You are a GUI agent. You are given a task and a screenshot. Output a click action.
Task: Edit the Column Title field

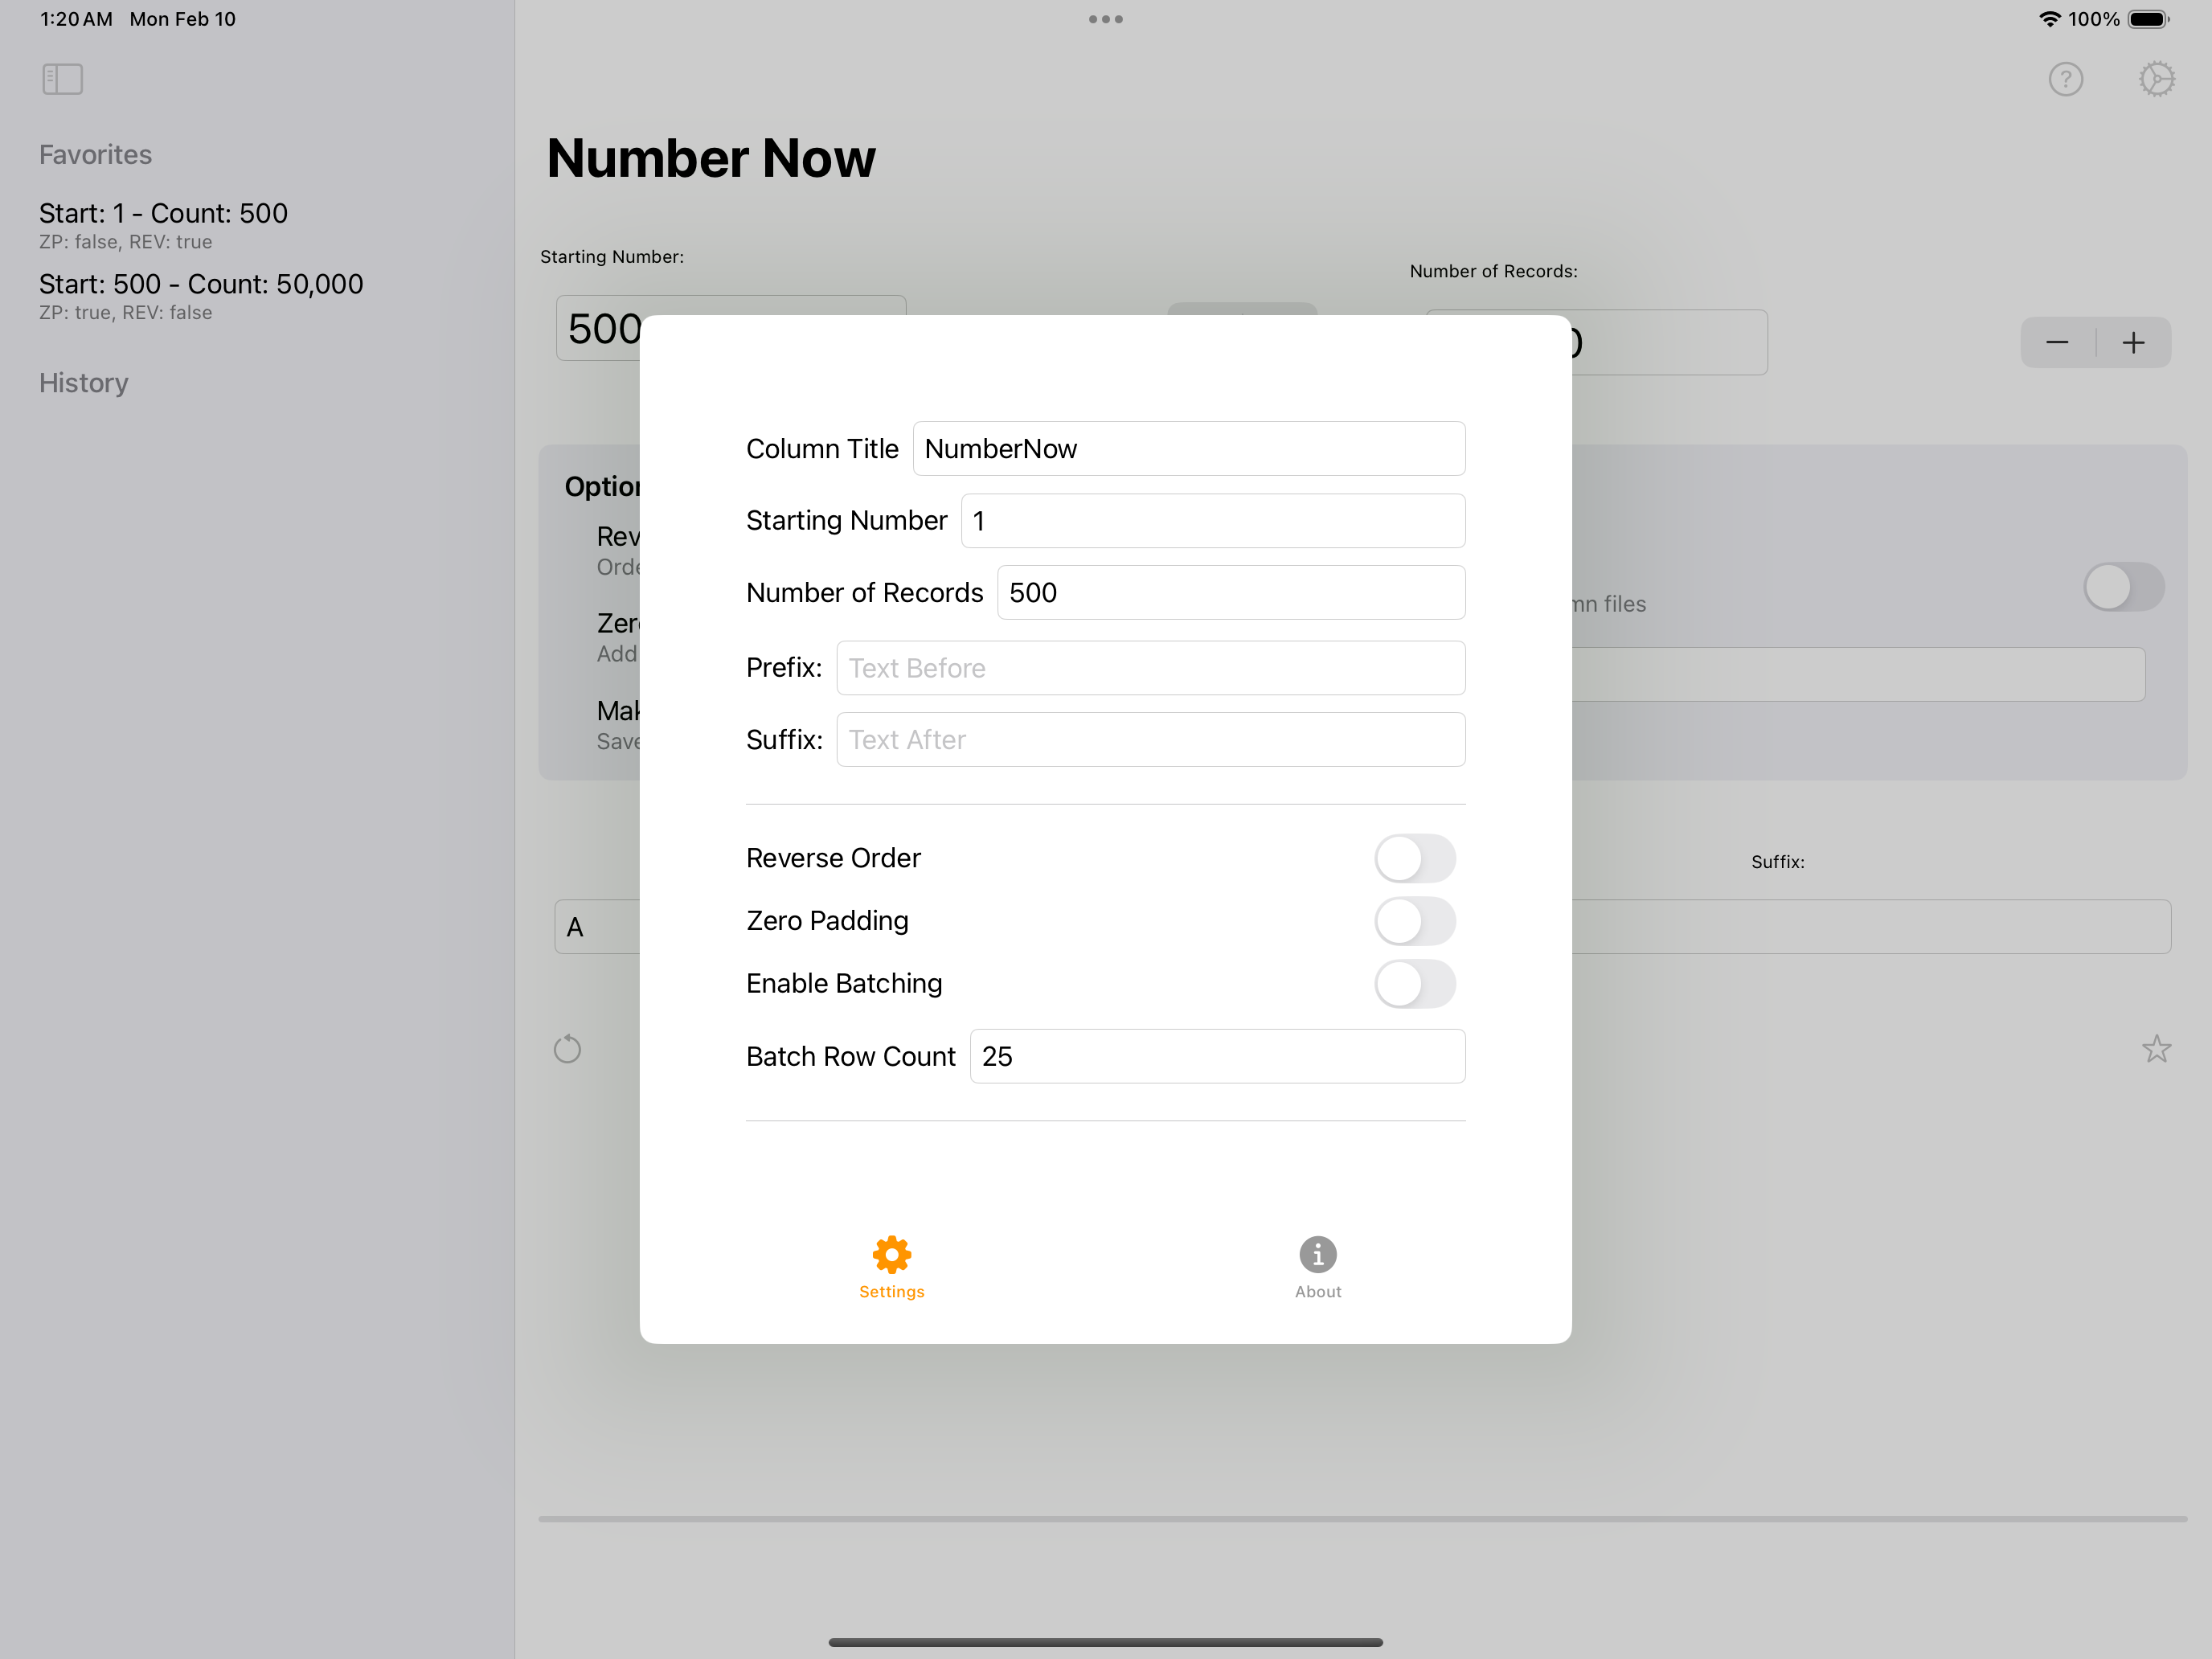tap(1188, 449)
